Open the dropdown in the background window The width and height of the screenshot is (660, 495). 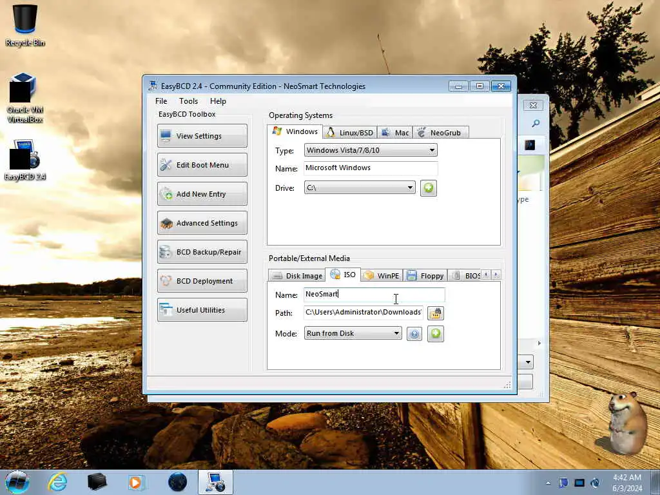coord(528,362)
